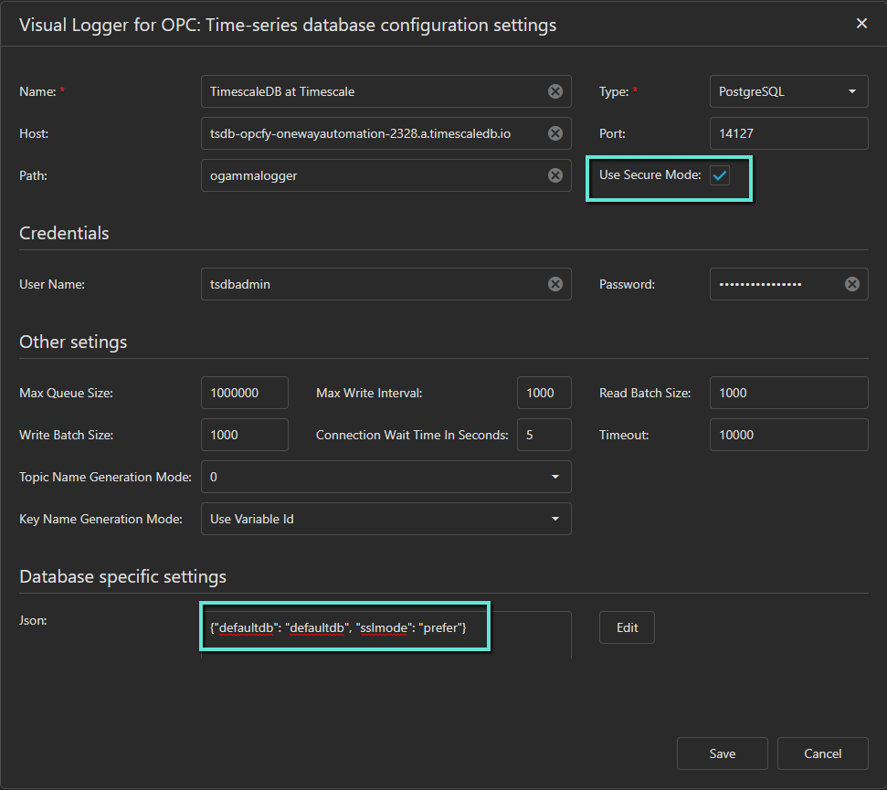The height and width of the screenshot is (790, 887).
Task: Clear the Path field using the X icon
Action: 554,175
